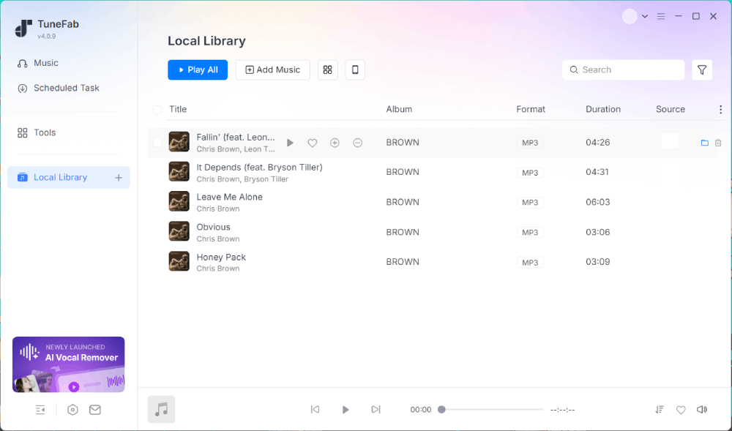Viewport: 732px width, 431px height.
Task: Open the Tools section
Action: (x=37, y=133)
